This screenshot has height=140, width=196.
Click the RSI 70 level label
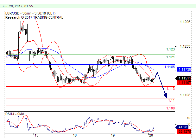tap(188, 118)
